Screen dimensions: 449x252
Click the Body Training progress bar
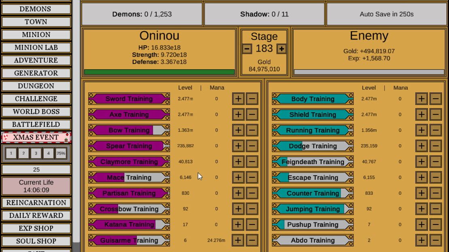(313, 99)
